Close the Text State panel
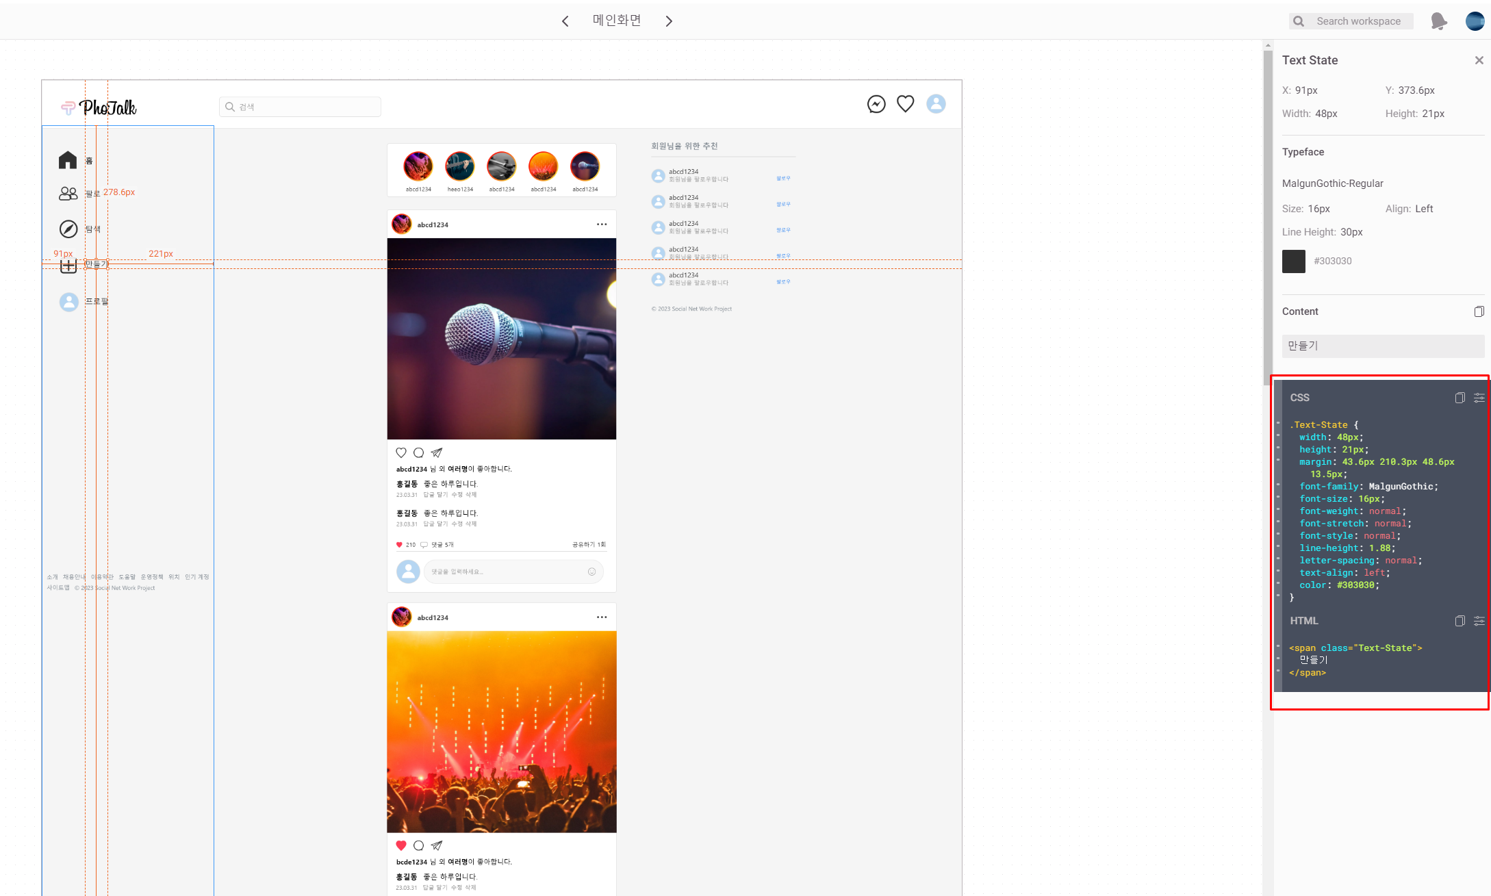The image size is (1491, 896). tap(1479, 60)
